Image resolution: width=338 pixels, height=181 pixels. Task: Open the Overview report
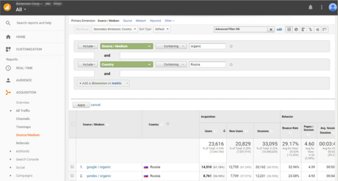pyautogui.click(x=23, y=103)
